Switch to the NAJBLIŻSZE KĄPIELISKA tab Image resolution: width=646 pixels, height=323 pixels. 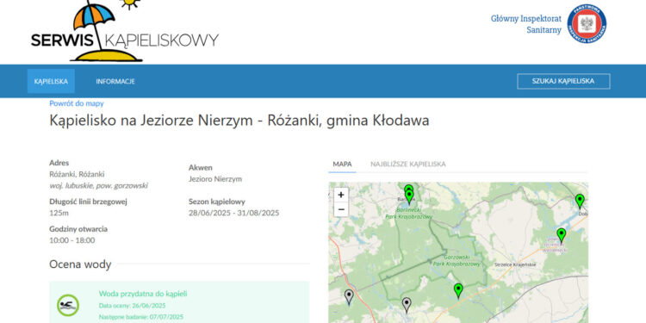pyautogui.click(x=408, y=164)
